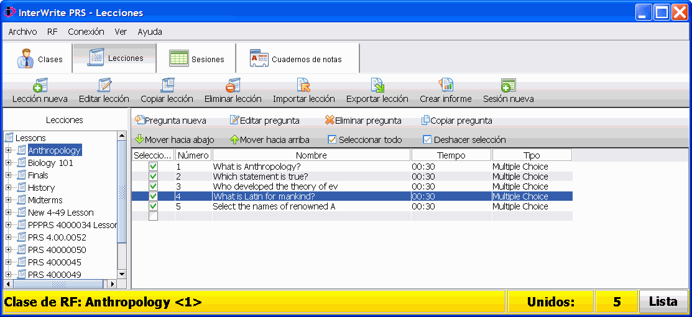Screen dimensions: 692x317
Task: Click the History lesson icon
Action: tap(22, 188)
